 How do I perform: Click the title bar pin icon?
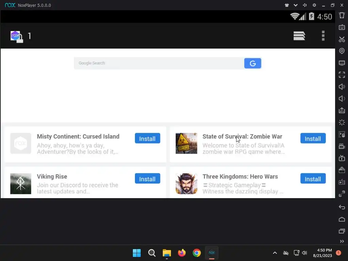tap(305, 5)
